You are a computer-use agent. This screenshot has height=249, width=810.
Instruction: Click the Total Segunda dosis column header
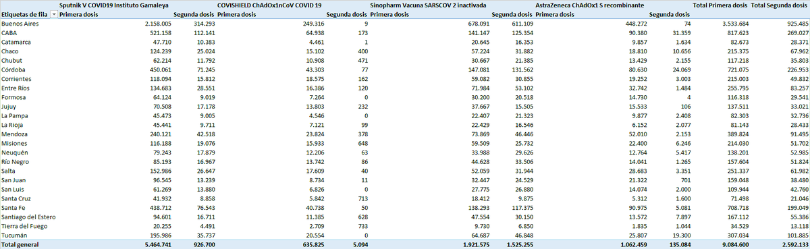pos(779,5)
